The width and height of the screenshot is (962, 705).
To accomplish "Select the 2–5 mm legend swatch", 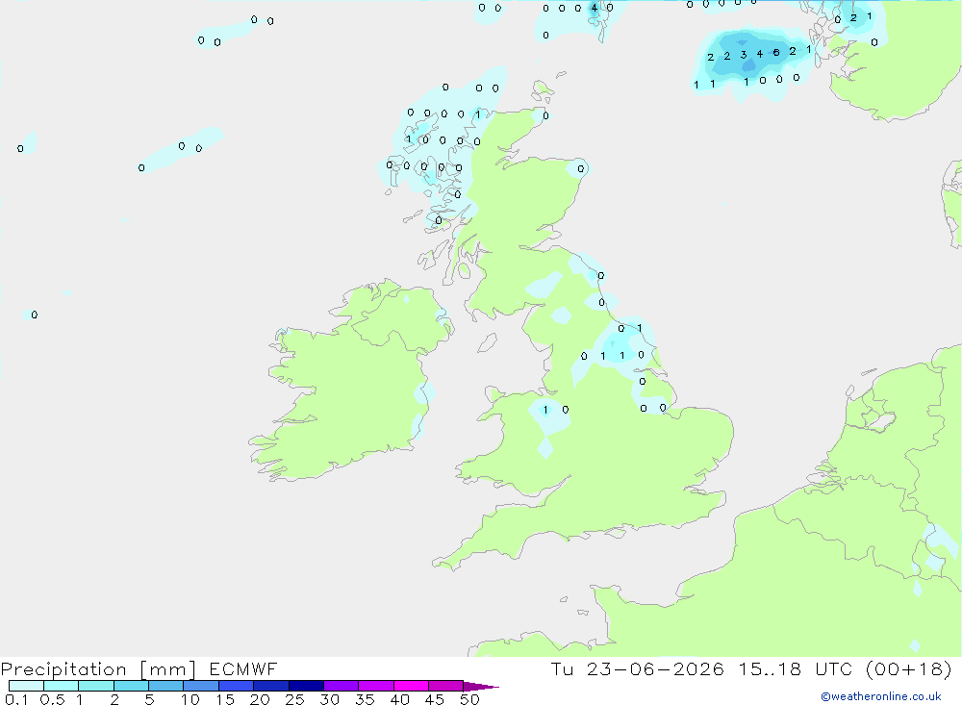I will pos(131,686).
